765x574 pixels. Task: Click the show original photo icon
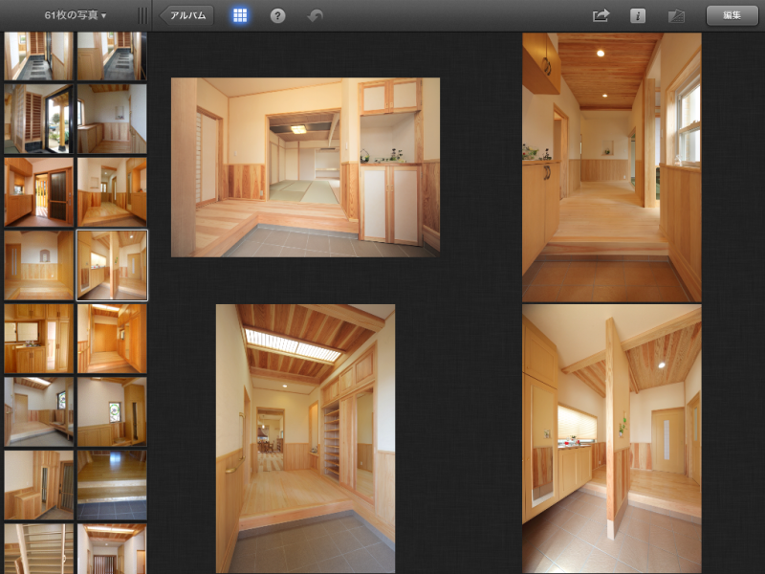pos(677,15)
